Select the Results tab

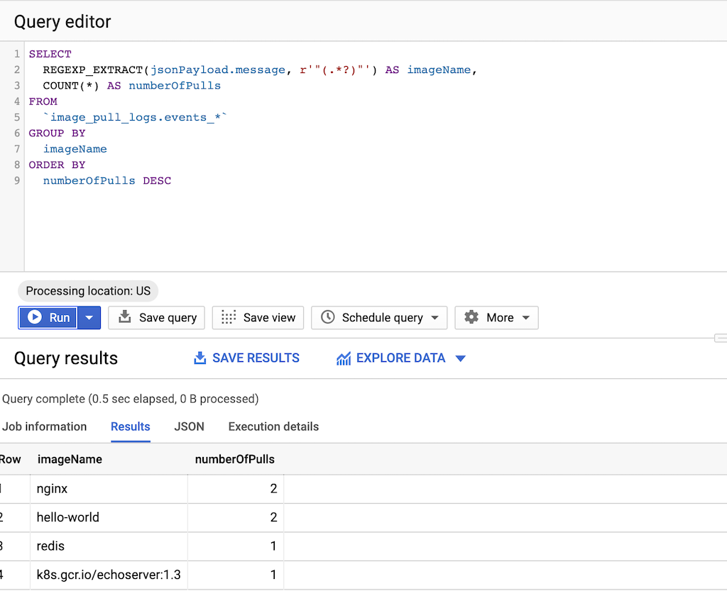pyautogui.click(x=130, y=426)
